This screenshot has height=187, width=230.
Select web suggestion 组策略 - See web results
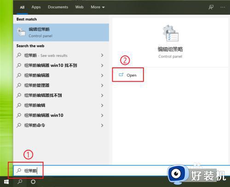coord(61,55)
